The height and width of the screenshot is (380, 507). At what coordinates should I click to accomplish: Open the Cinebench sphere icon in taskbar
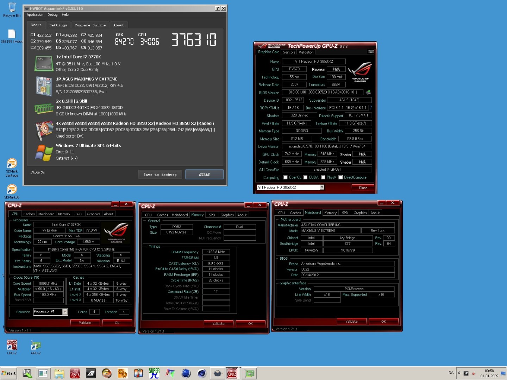pos(202,373)
